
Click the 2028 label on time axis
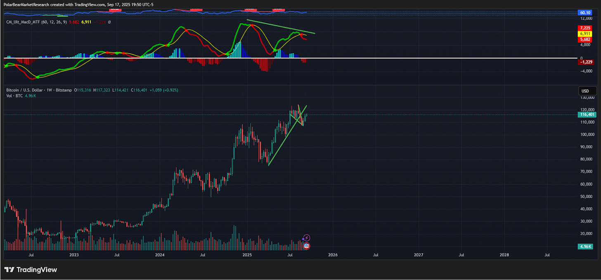504,255
